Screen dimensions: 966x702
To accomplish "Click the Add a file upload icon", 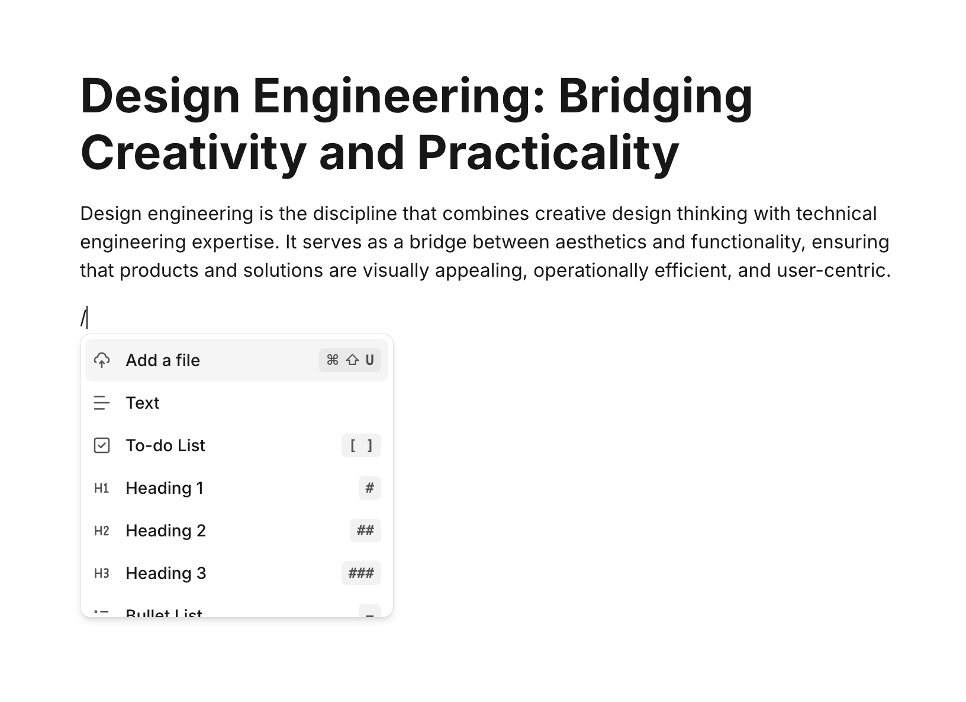I will [102, 360].
